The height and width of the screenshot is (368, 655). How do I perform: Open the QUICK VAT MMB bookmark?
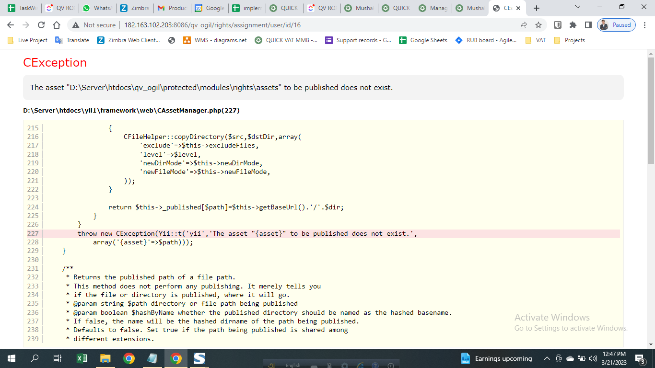[286, 40]
